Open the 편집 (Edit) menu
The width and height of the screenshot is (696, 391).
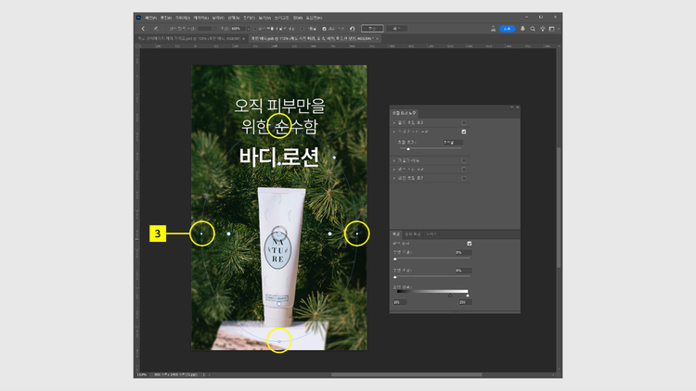[x=166, y=19]
